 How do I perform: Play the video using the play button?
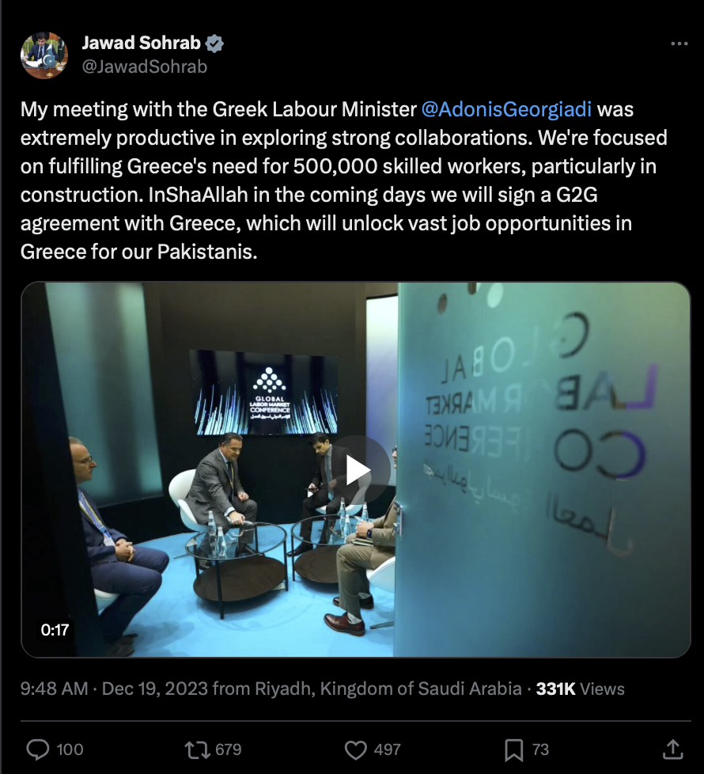358,470
